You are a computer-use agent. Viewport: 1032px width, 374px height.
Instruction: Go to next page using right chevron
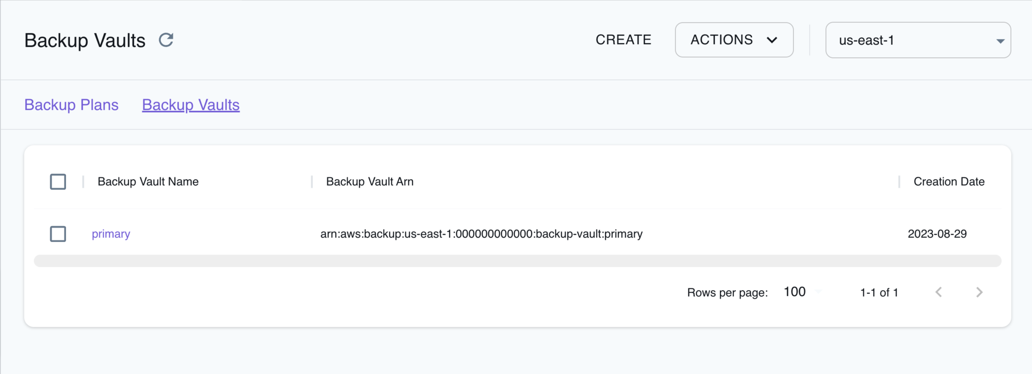(979, 292)
